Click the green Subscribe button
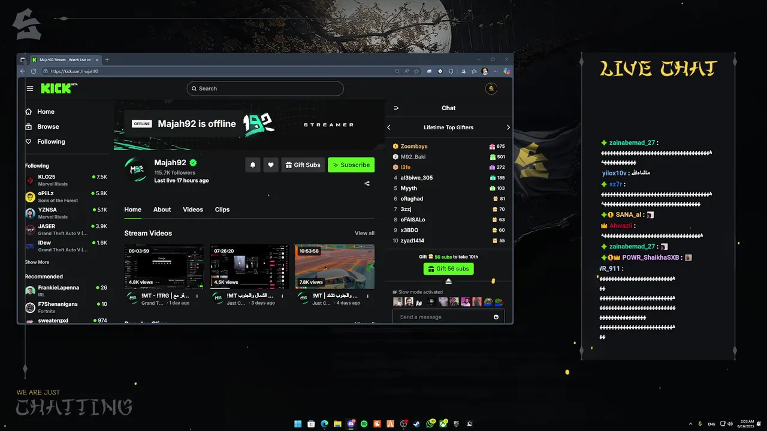Image resolution: width=767 pixels, height=431 pixels. coord(351,165)
